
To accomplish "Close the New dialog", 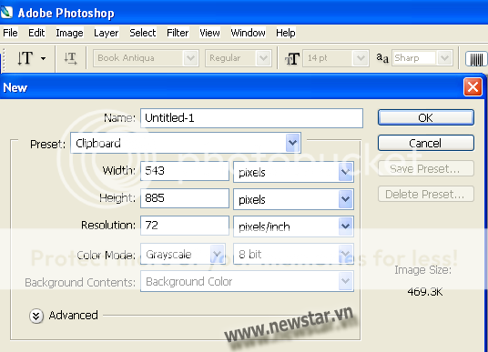I will [x=473, y=87].
